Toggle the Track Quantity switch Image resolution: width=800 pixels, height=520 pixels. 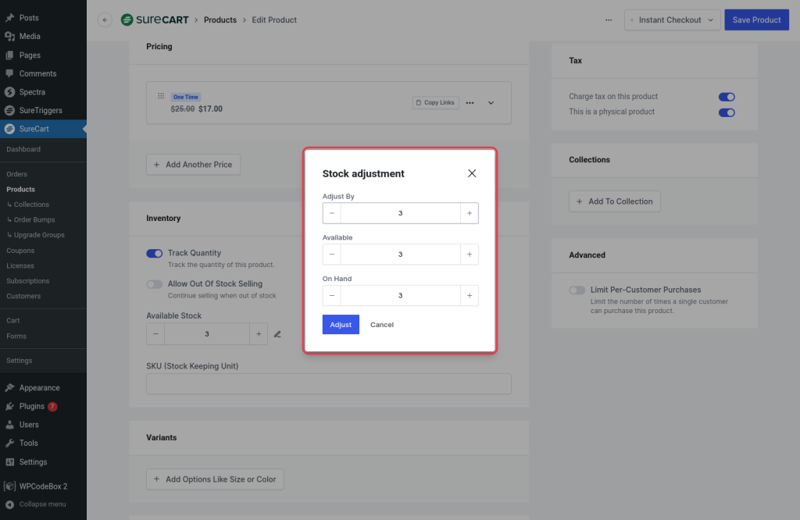[x=155, y=253]
